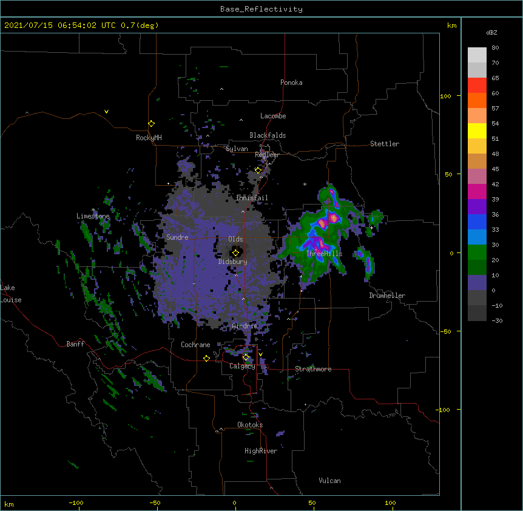This screenshot has height=511, width=523.
Task: Click the RockyMH label
Action: click(x=149, y=138)
